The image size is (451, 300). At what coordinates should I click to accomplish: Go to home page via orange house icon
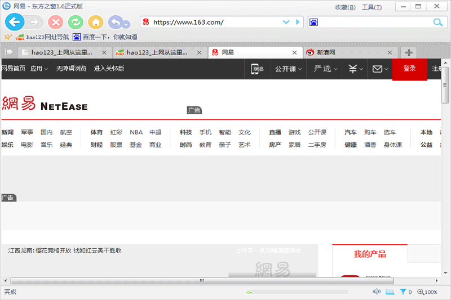[95, 22]
